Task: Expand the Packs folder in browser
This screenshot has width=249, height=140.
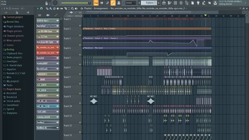Action: 8,85
